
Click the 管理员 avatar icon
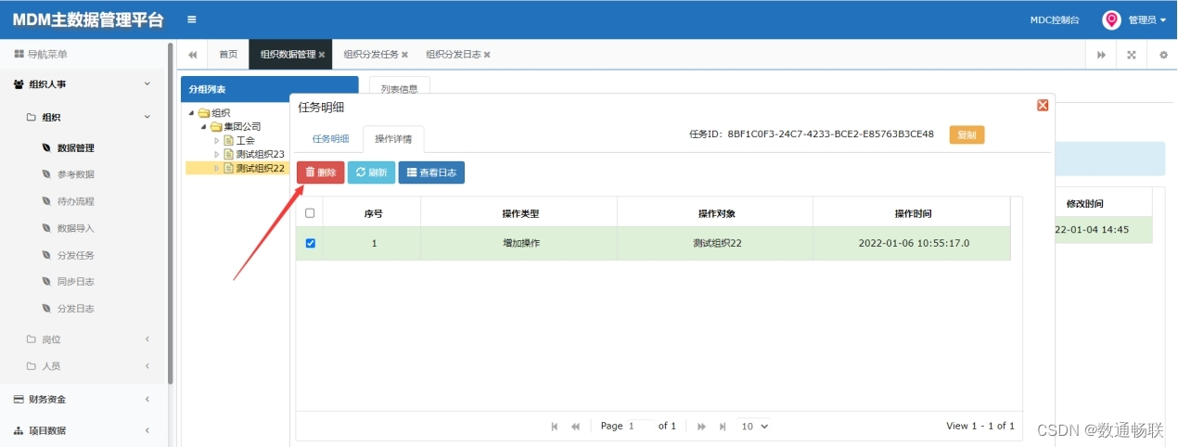[x=1111, y=19]
